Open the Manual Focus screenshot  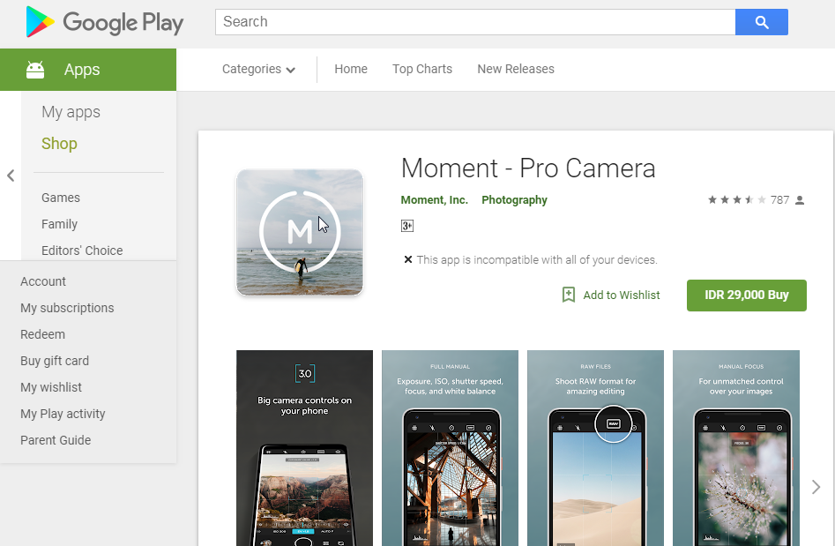click(x=736, y=448)
